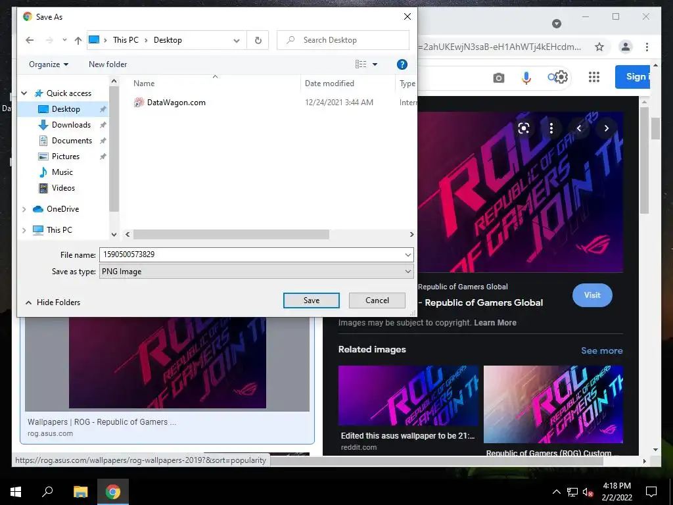Open Windows taskbar search

(x=47, y=492)
